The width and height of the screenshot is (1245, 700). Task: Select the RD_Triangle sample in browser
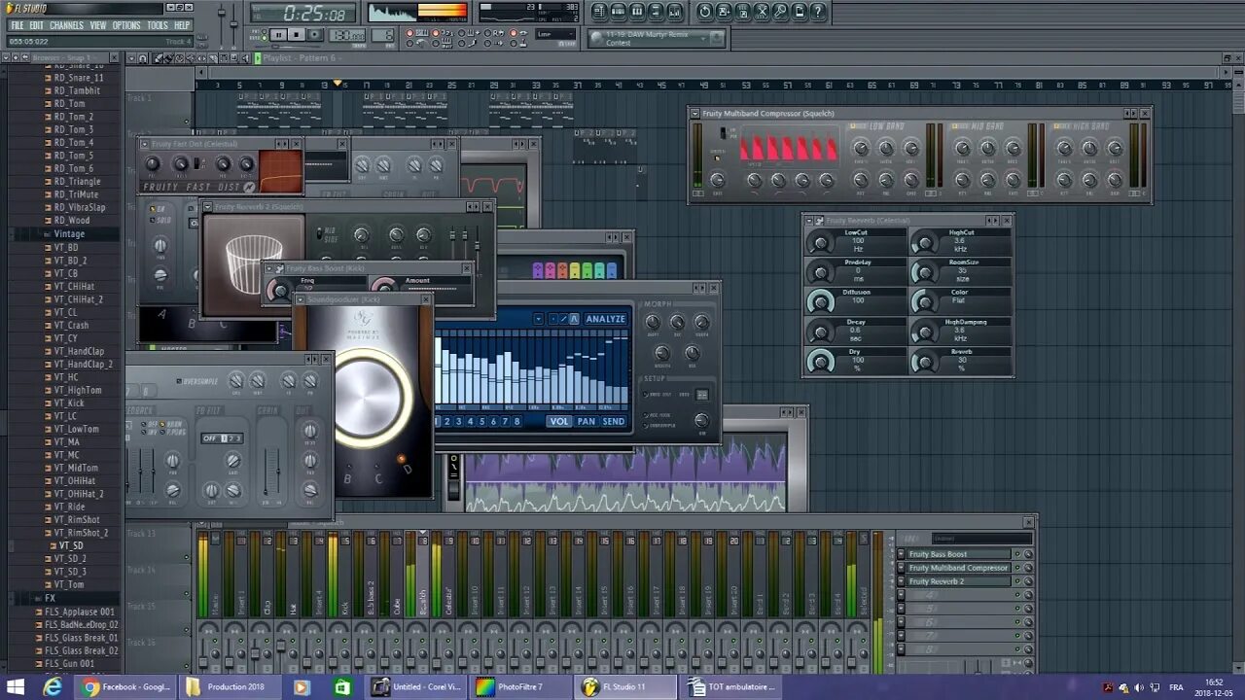[x=78, y=182]
